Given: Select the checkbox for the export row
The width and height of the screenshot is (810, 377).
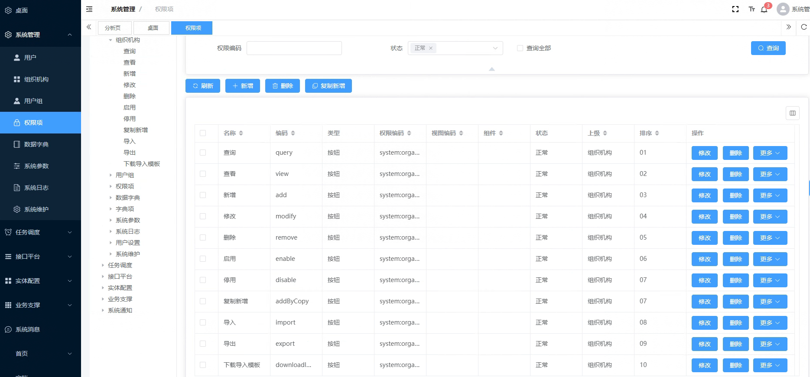Looking at the screenshot, I should tap(203, 344).
